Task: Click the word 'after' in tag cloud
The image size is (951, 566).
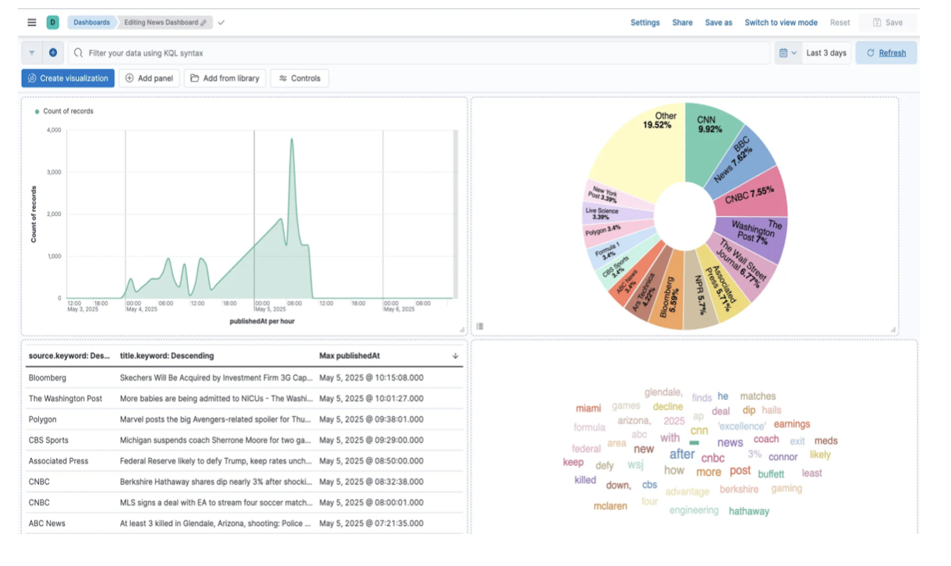Action: coord(682,454)
